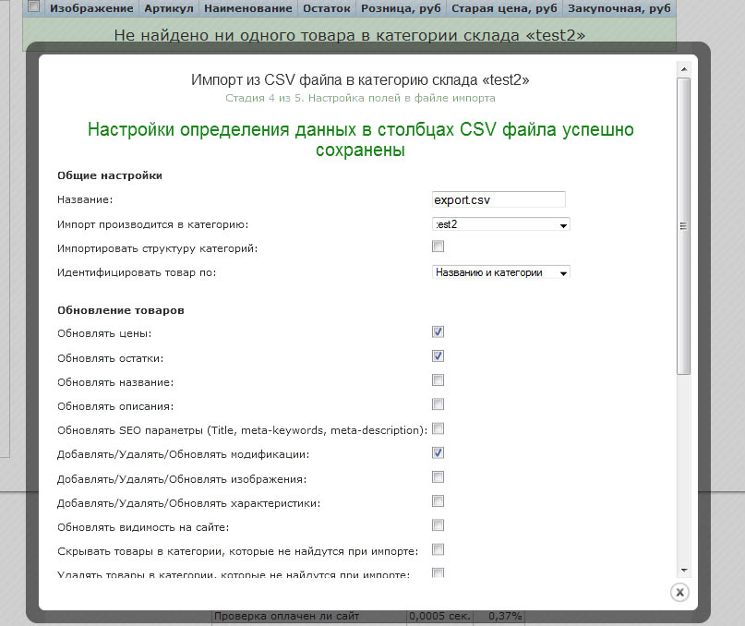The height and width of the screenshot is (626, 745).
Task: Uncheck 'Добавлять/Удалять/Обновлять модификации' checkbox
Action: click(x=439, y=452)
